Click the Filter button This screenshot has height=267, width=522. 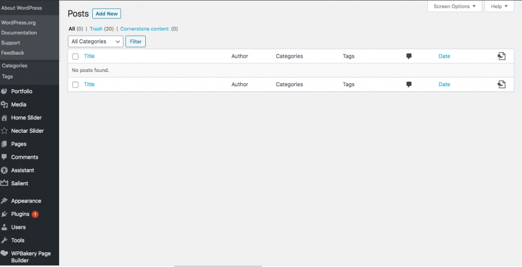point(136,41)
